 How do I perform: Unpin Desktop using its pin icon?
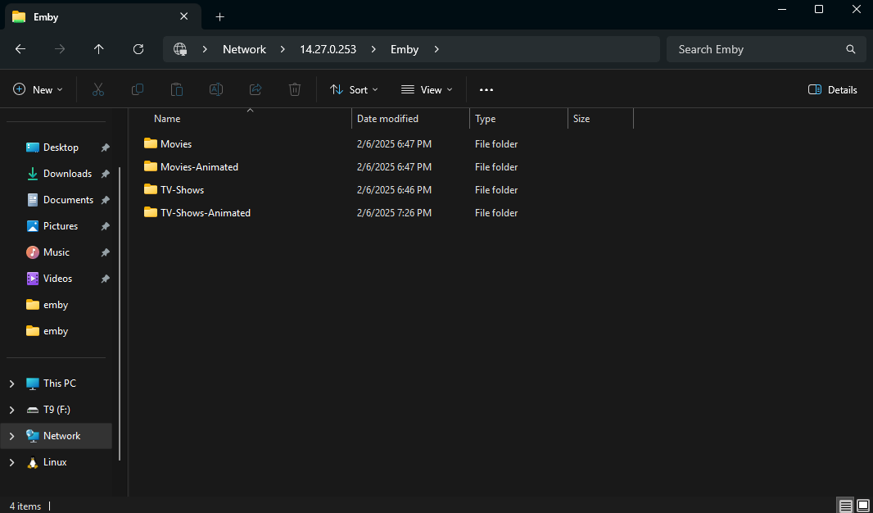click(105, 148)
